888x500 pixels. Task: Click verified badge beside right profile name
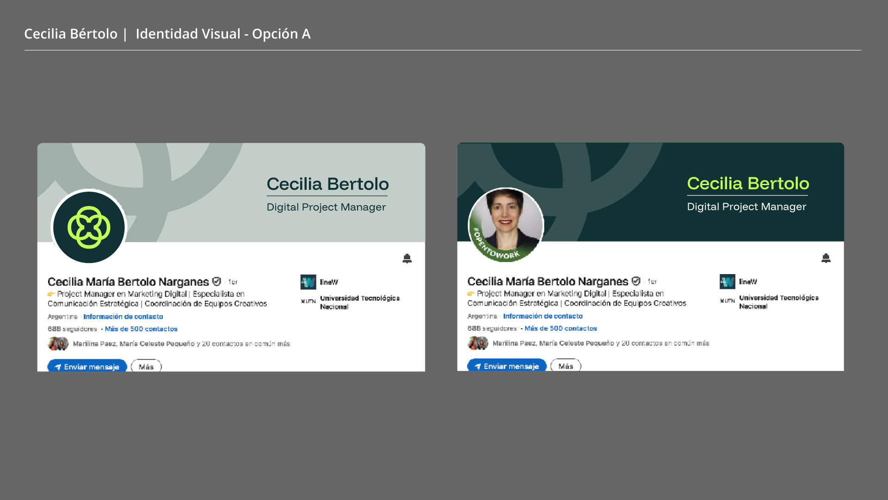[636, 281]
